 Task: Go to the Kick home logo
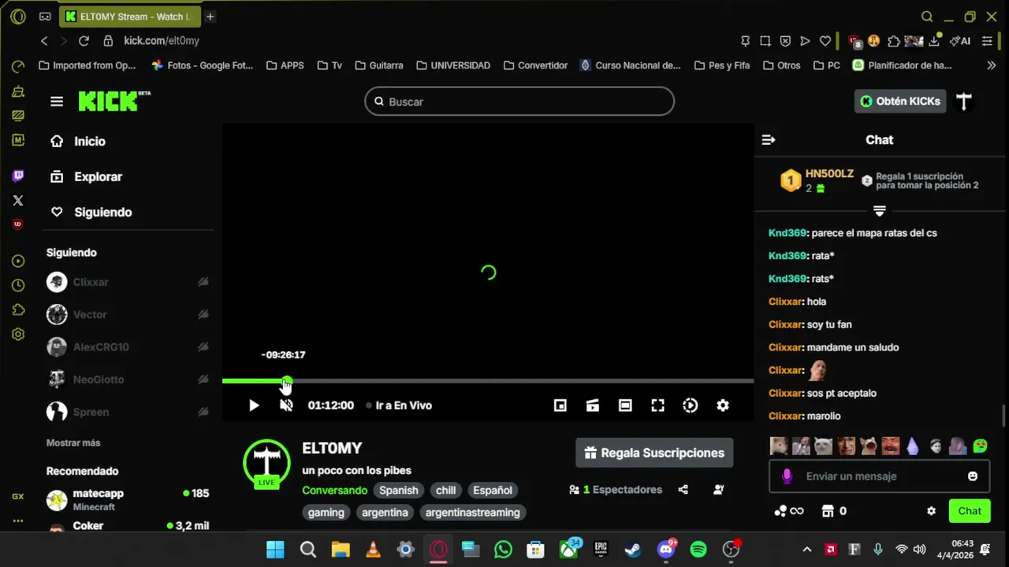coord(114,101)
